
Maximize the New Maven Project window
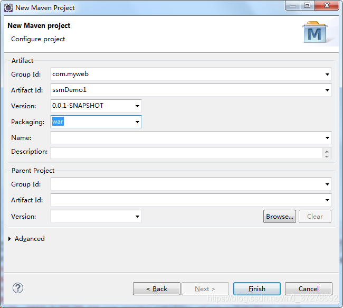pos(307,5)
